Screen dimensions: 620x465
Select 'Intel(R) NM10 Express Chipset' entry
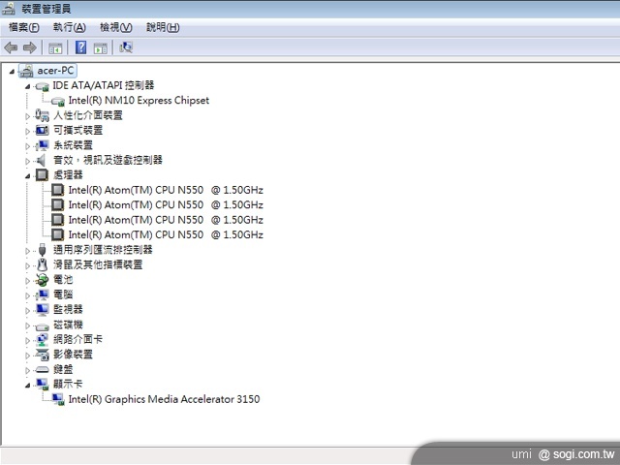coord(139,101)
